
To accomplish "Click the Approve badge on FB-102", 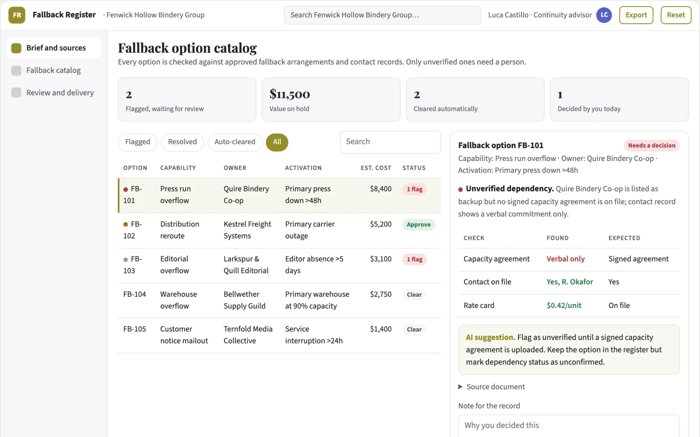I will 418,225.
